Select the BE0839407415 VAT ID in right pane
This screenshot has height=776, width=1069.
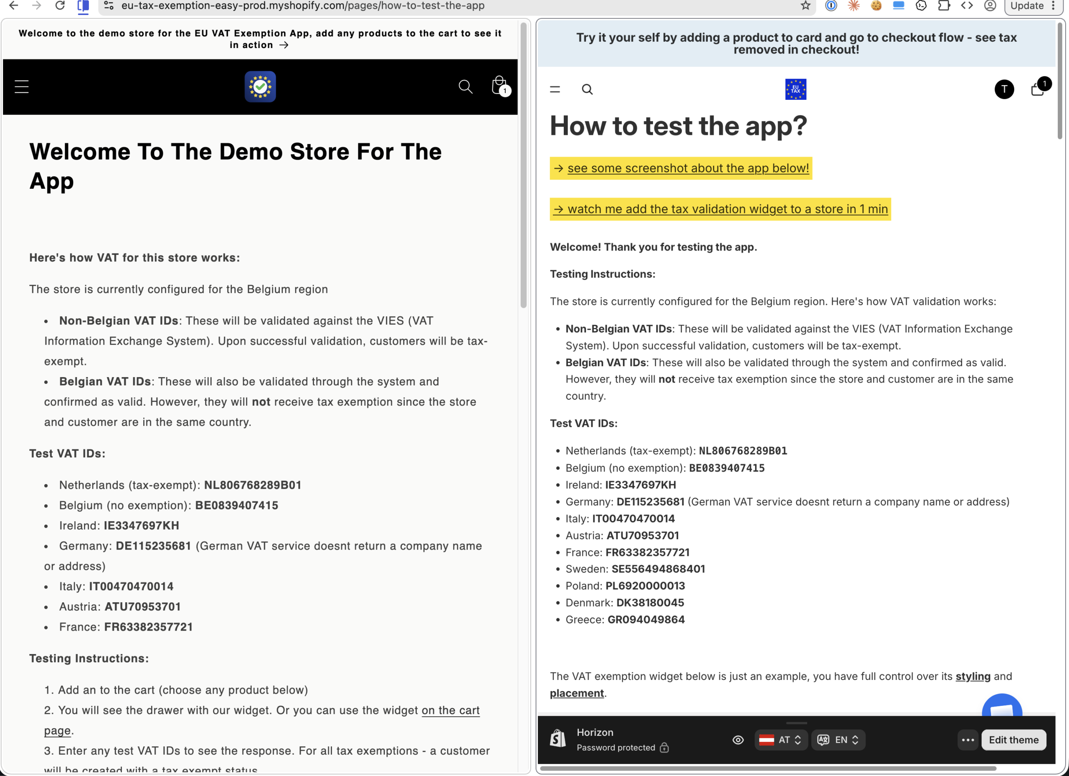click(727, 468)
